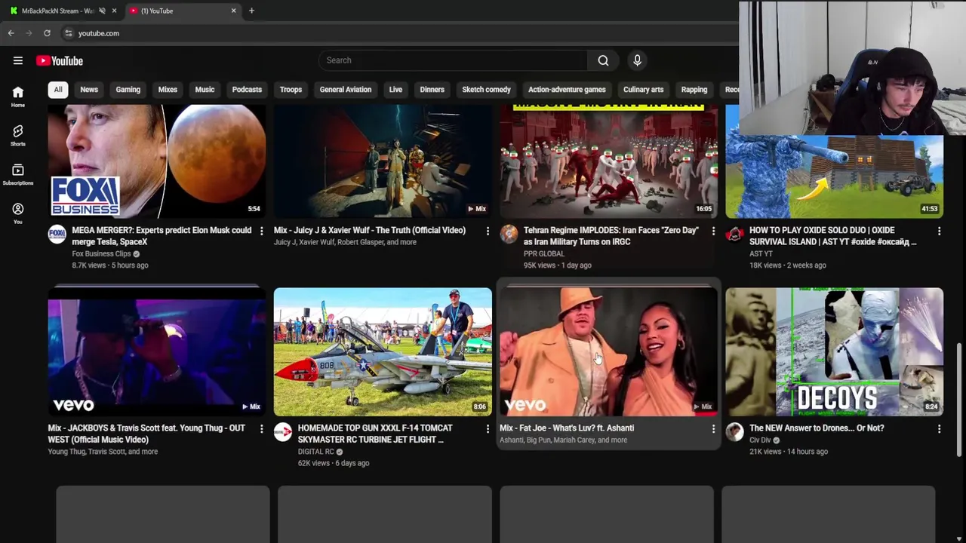Open options menu for Fat Joe mix
This screenshot has height=543, width=966.
point(713,428)
